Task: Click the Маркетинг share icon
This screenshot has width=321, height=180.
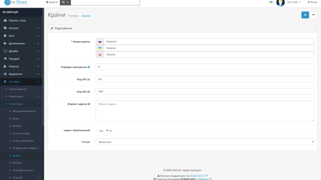Action: click(5, 74)
